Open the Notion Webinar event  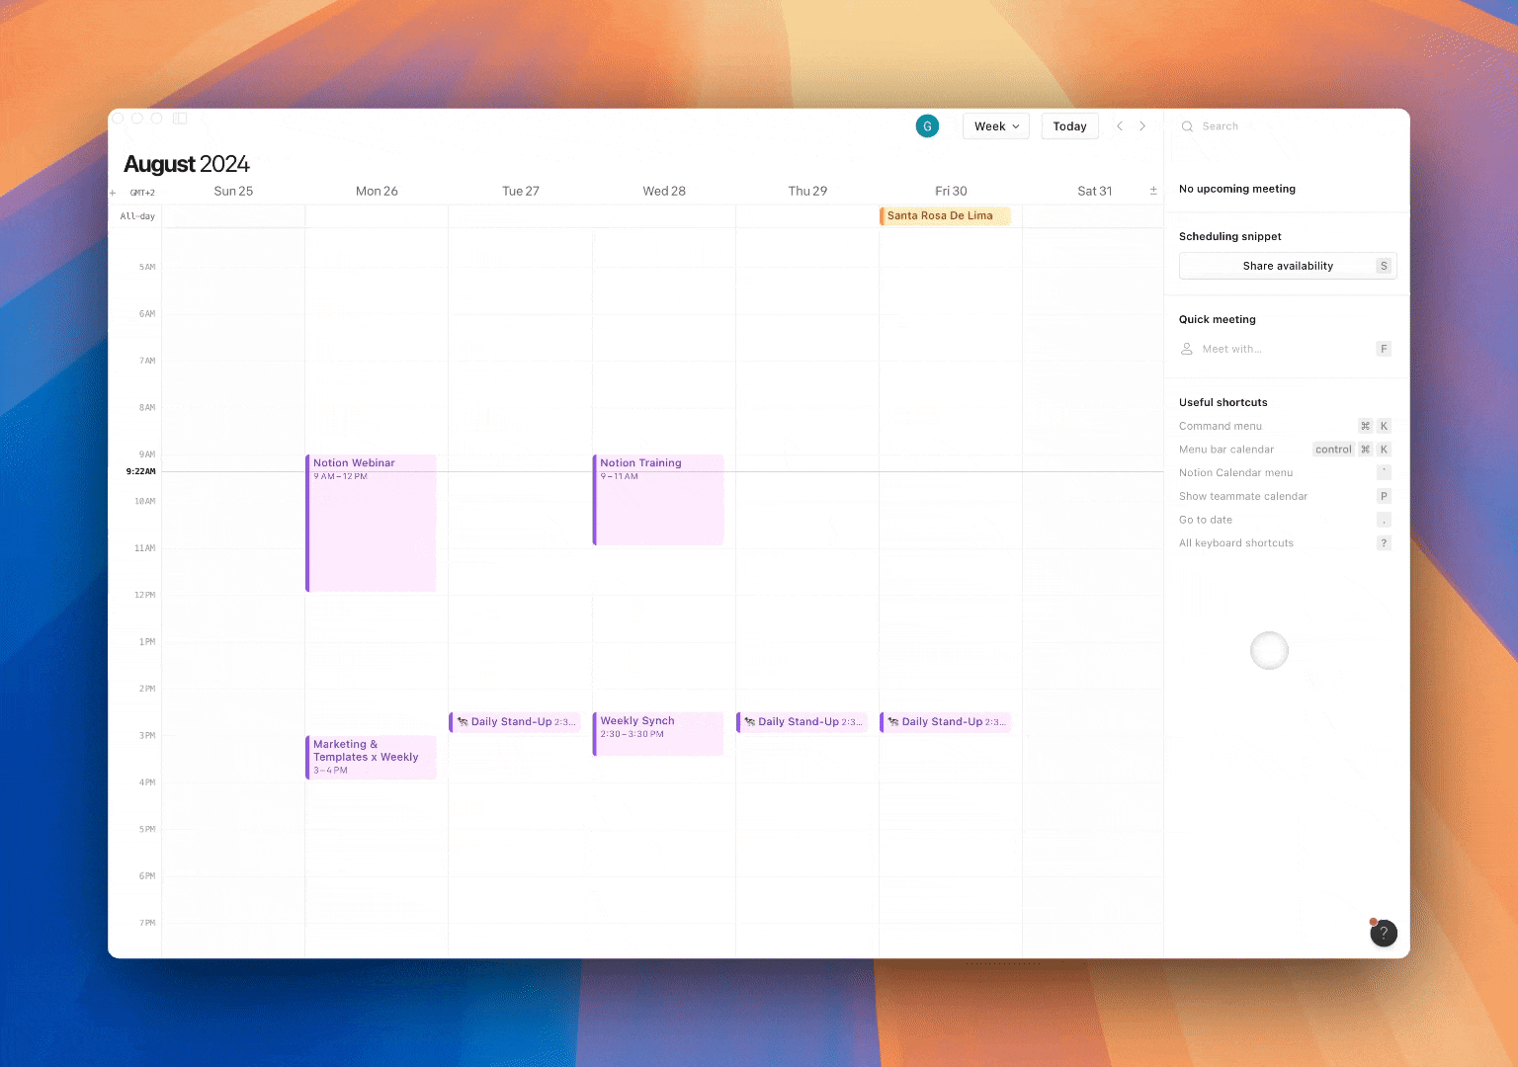tap(371, 523)
